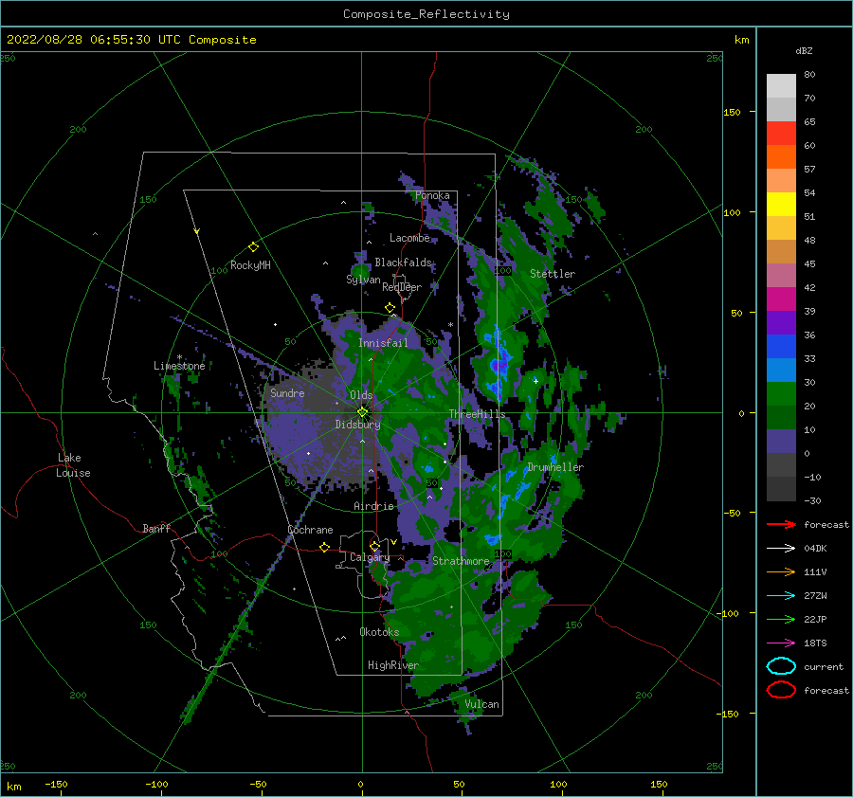This screenshot has height=797, width=853.
Task: Select the 10 dBZ slate-purple swatch
Action: [781, 442]
